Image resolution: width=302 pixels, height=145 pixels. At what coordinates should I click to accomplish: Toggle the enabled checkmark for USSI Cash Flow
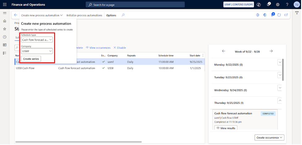click(104, 68)
